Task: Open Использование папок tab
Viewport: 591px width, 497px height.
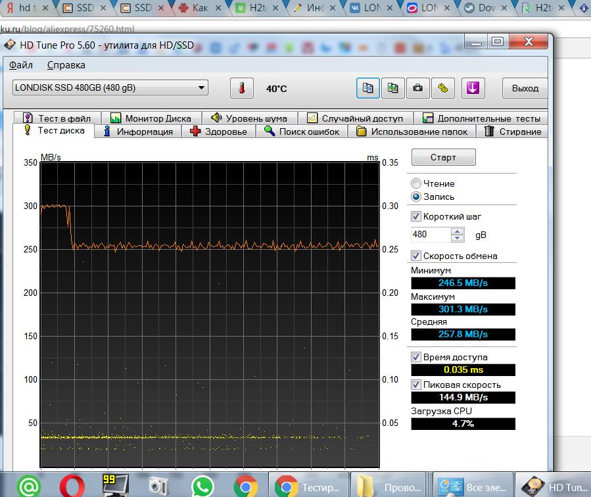Action: pyautogui.click(x=412, y=131)
